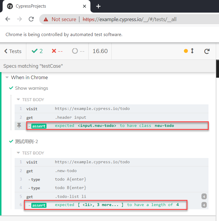Select the CypressProjects browser tab

point(46,6)
